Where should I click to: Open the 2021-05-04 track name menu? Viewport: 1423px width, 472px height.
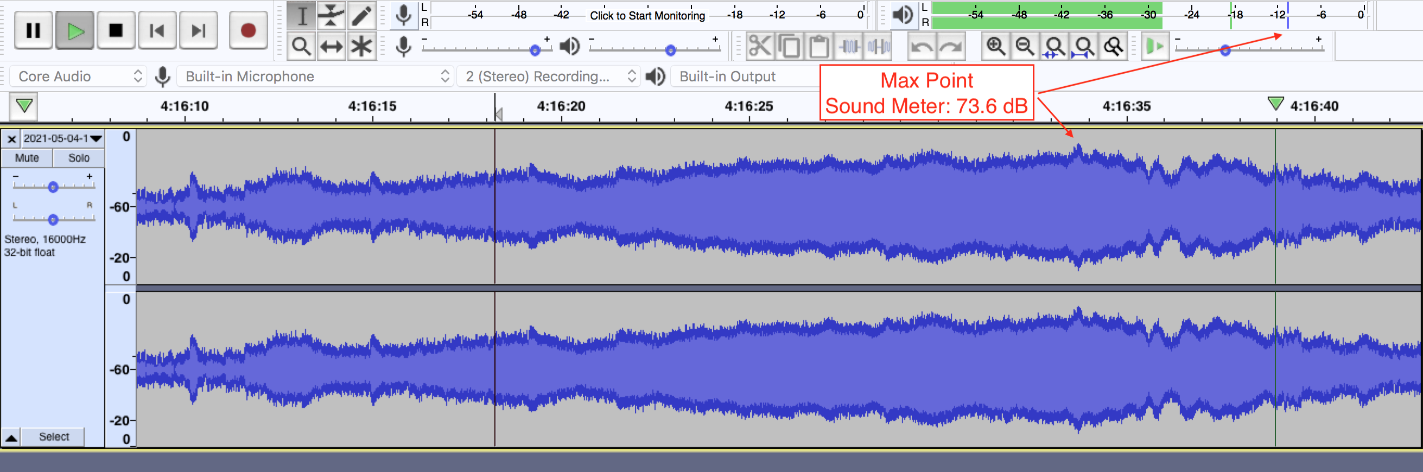pyautogui.click(x=62, y=138)
